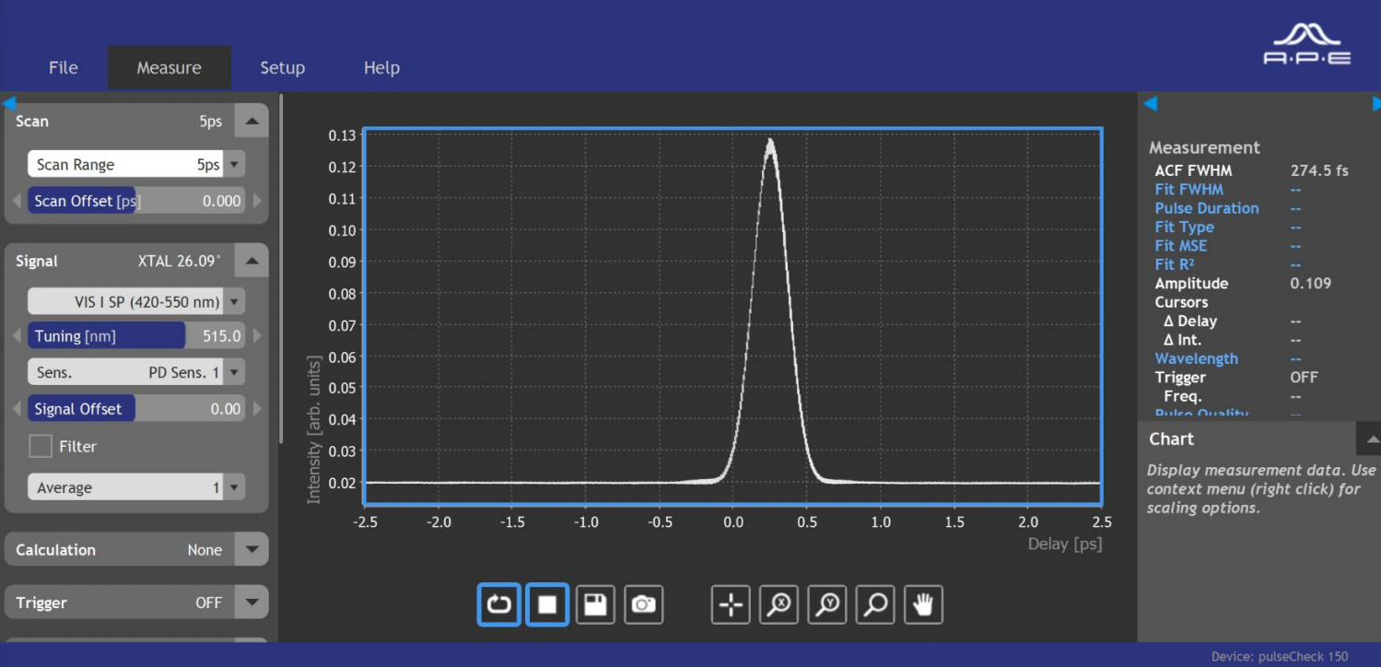
Task: Open the File menu
Action: click(64, 68)
